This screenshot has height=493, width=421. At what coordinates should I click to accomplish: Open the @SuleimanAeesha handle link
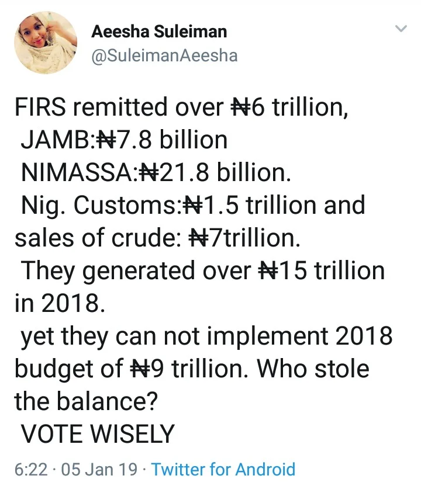(x=164, y=55)
